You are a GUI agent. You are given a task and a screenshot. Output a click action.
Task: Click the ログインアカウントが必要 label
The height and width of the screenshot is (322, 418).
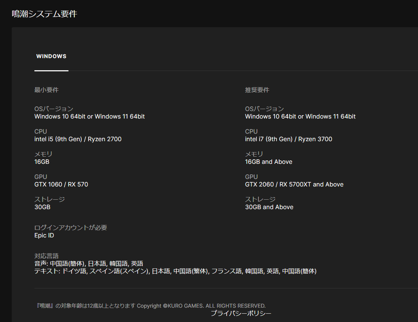click(x=71, y=228)
